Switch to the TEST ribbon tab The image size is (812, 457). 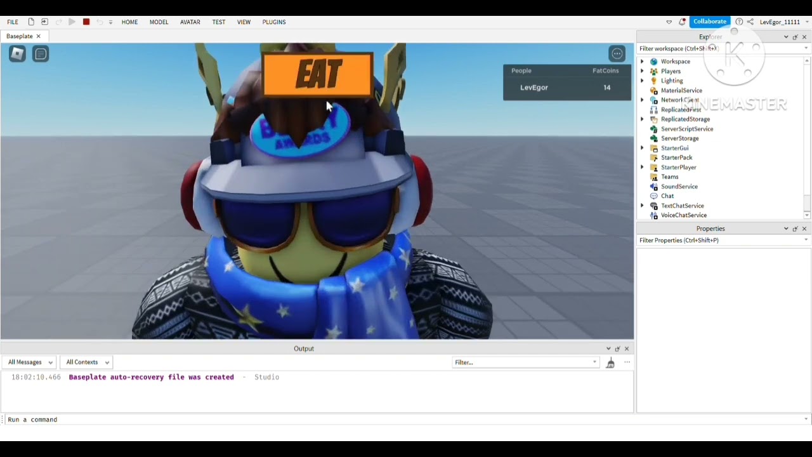[219, 22]
